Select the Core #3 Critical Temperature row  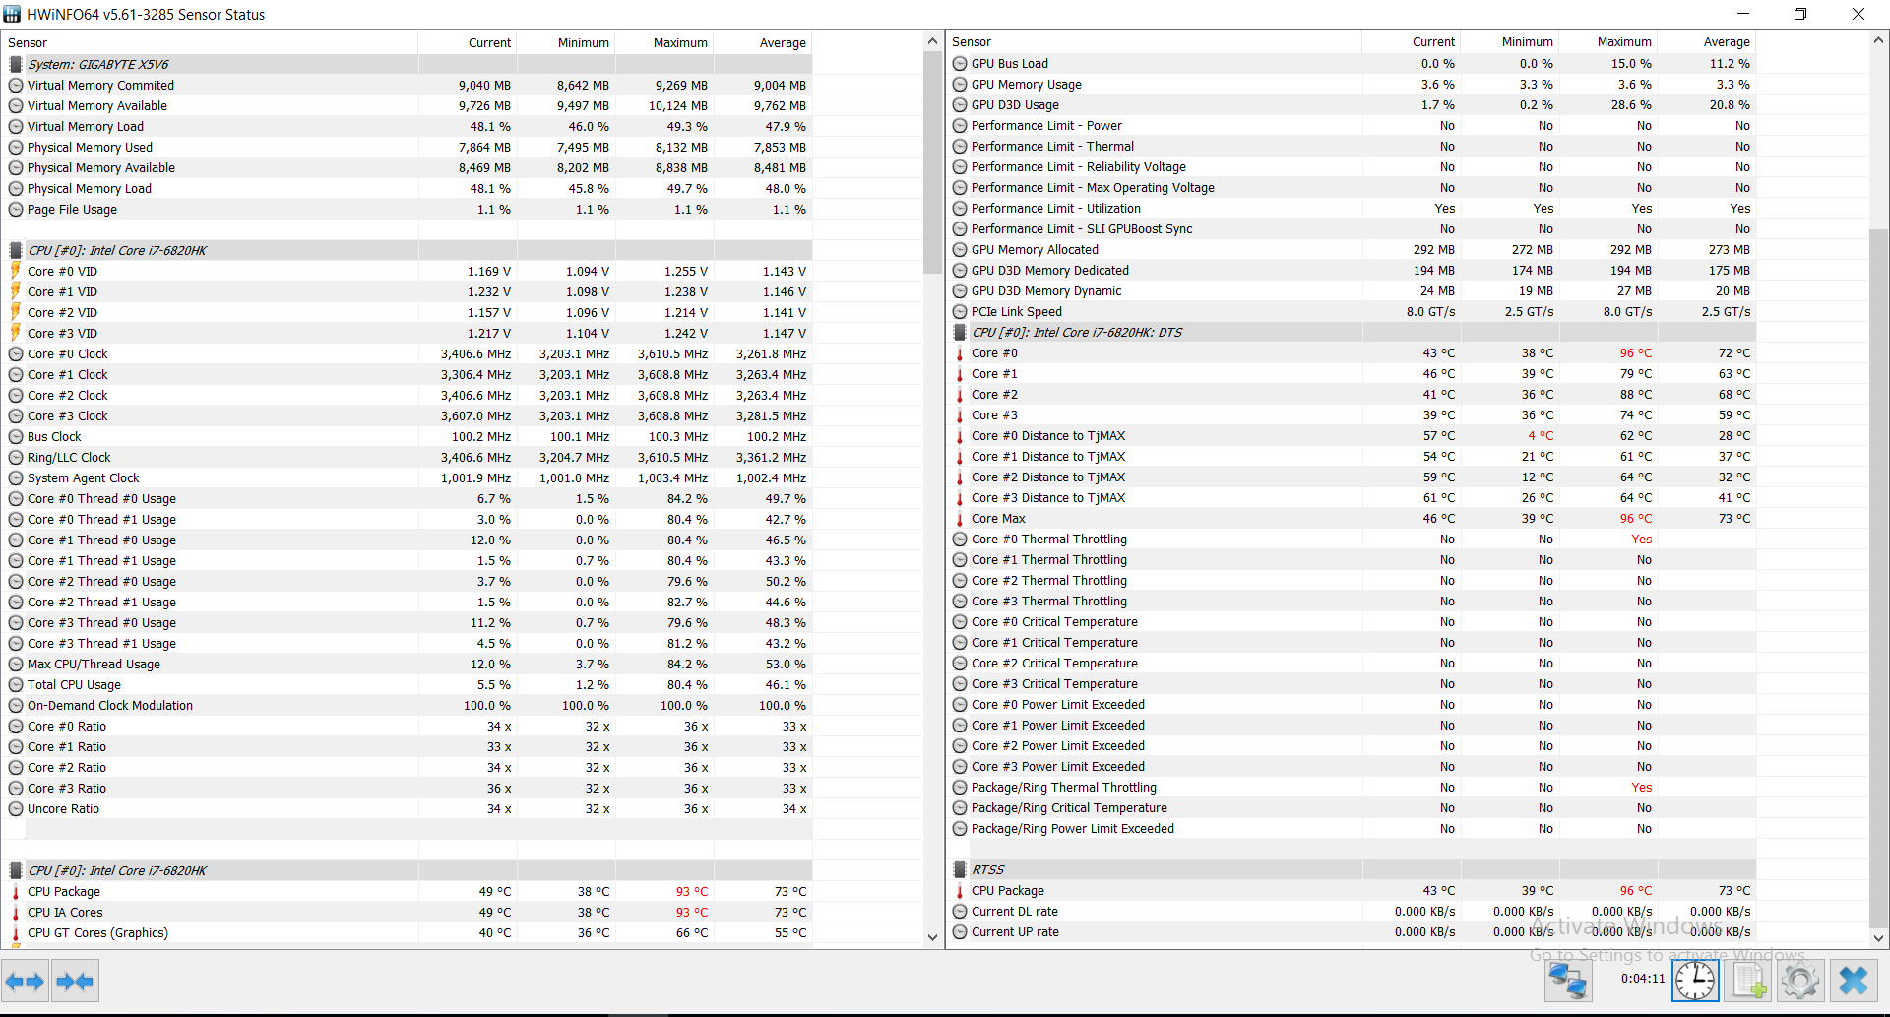coord(1352,684)
